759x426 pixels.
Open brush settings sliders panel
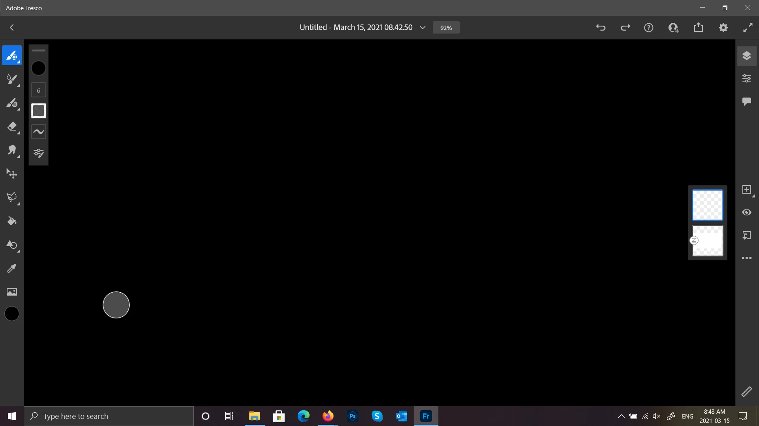click(x=38, y=153)
